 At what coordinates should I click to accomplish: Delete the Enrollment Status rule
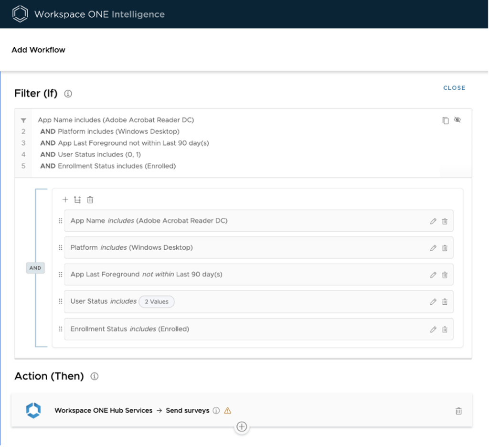coord(445,329)
